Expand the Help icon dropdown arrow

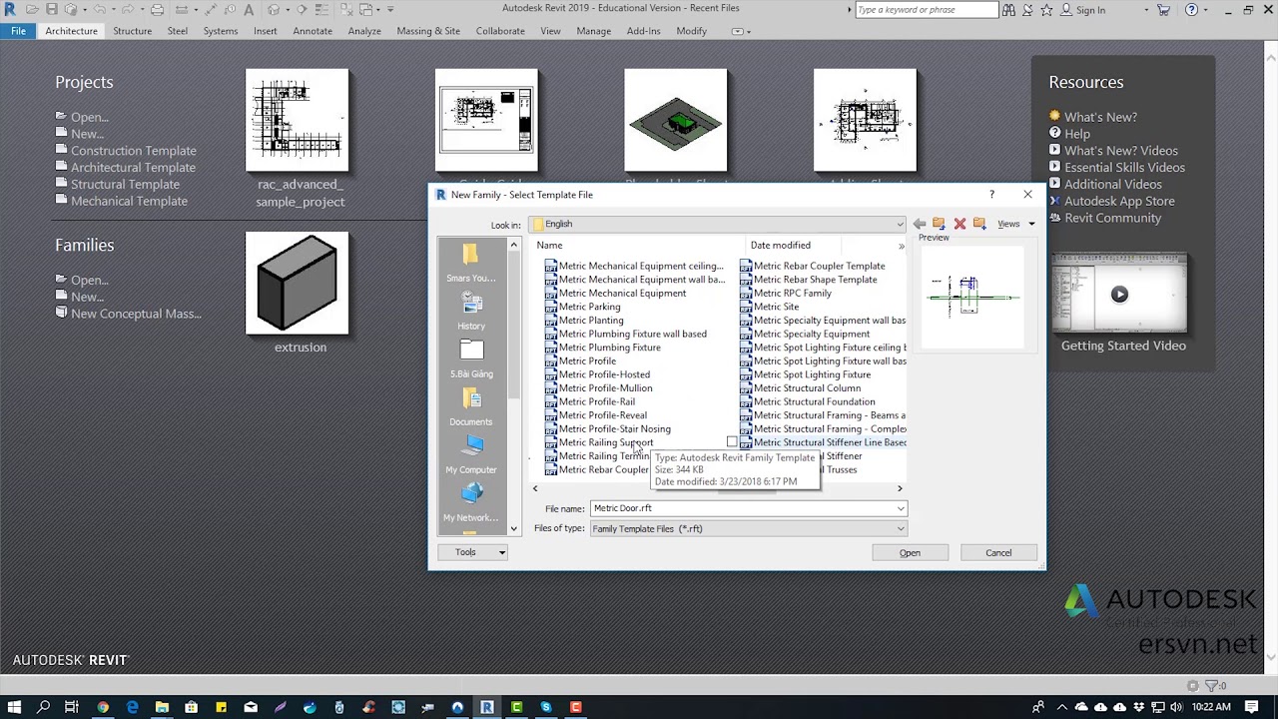[1206, 10]
